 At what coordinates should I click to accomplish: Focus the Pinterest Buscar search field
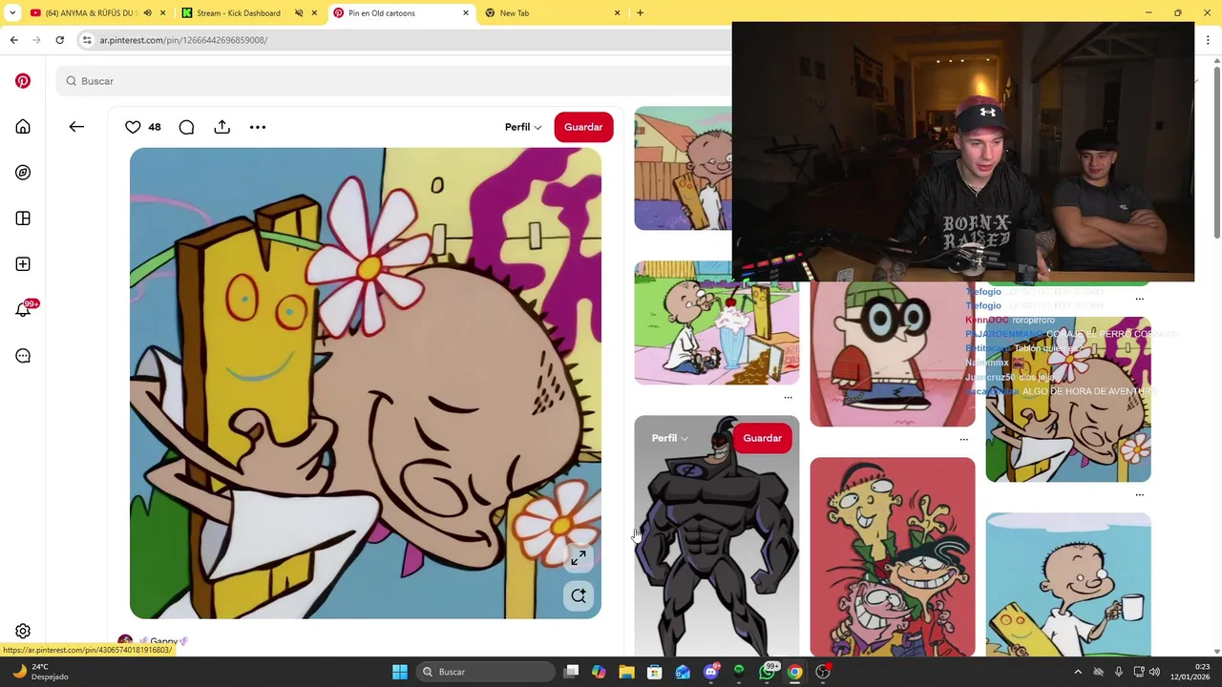(391, 81)
